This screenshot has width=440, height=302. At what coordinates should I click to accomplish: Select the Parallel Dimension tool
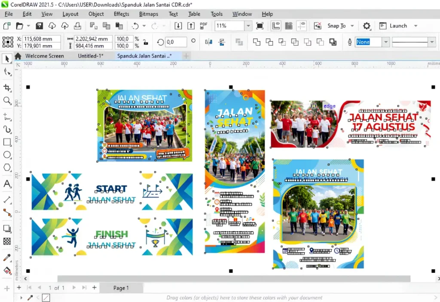[x=7, y=200]
